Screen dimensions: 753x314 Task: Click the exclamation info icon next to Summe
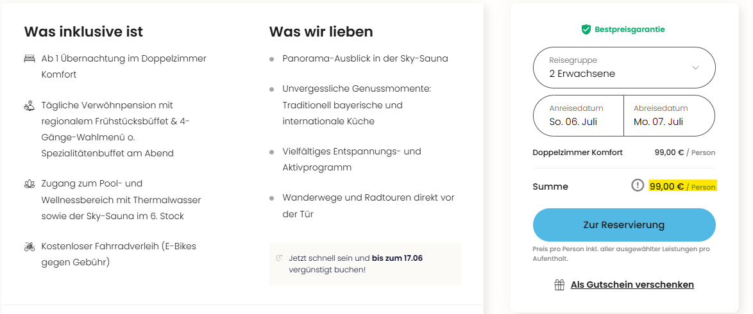638,185
